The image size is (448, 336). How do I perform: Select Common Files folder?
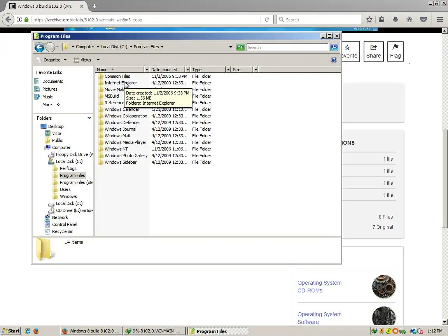117,76
